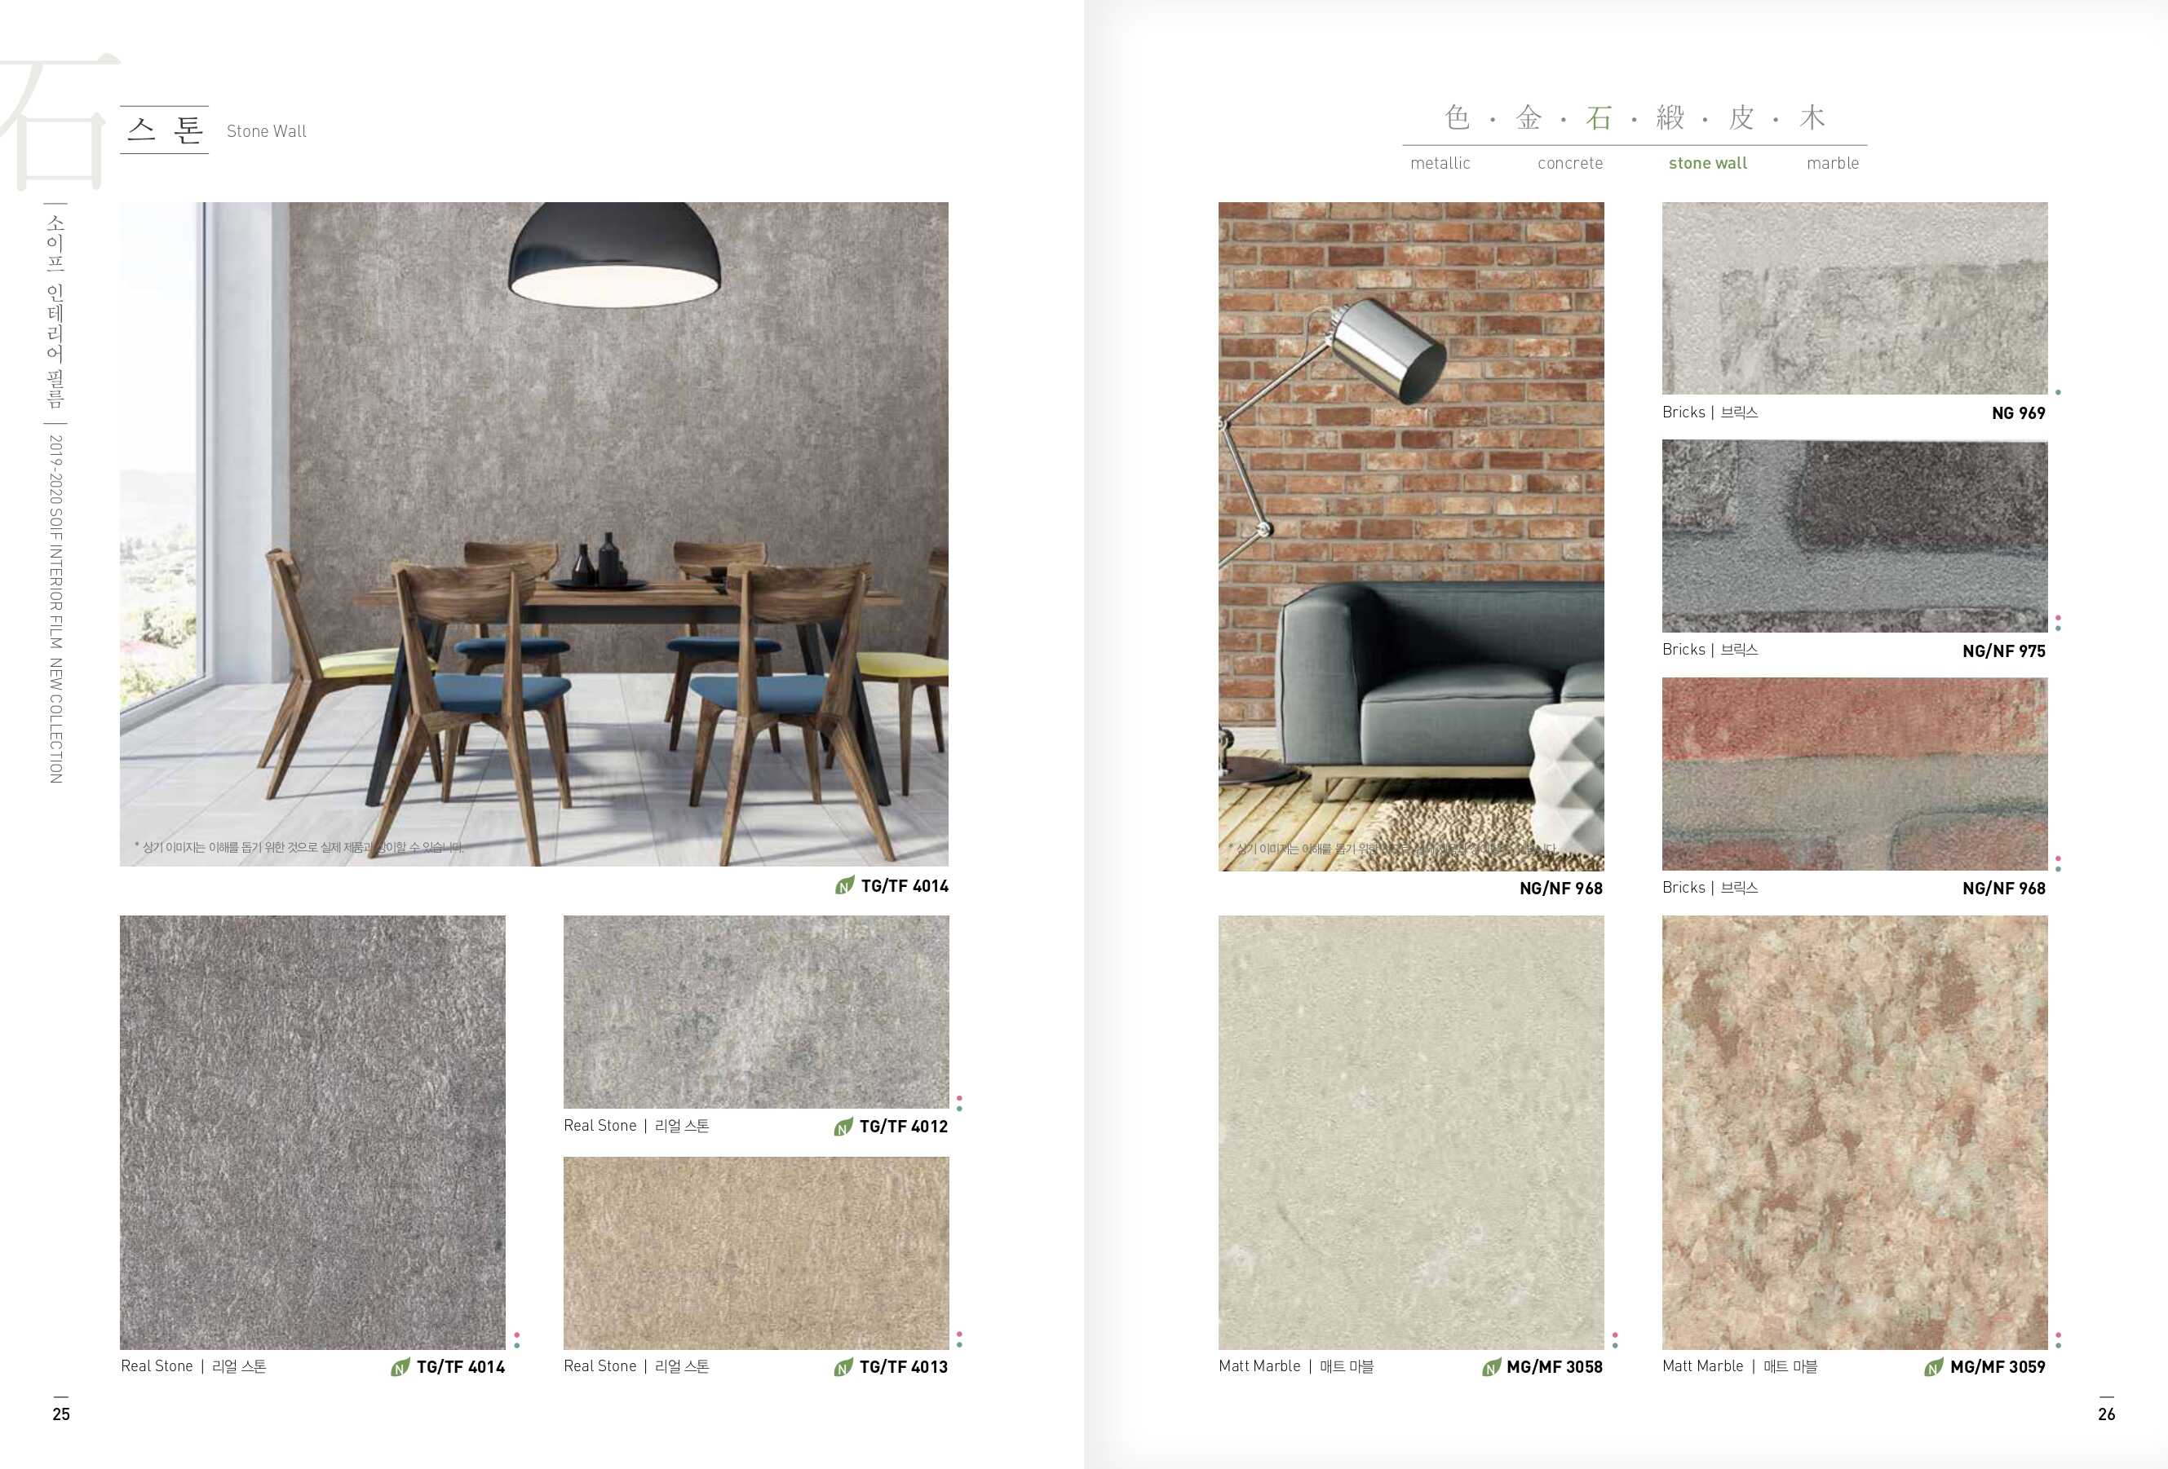Click the NG 969 bricks swatch

coord(1855,298)
